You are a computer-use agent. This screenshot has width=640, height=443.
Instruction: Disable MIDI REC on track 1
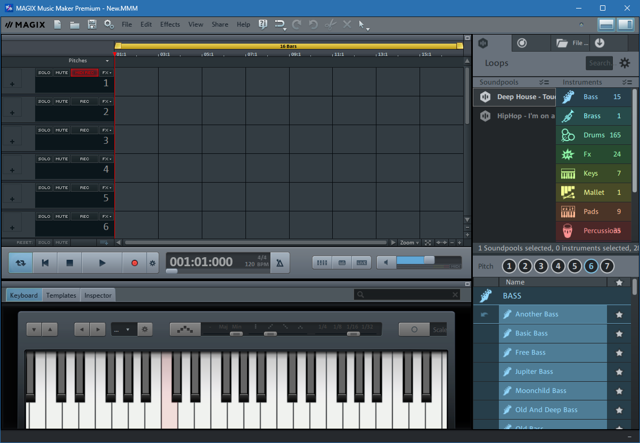point(85,72)
